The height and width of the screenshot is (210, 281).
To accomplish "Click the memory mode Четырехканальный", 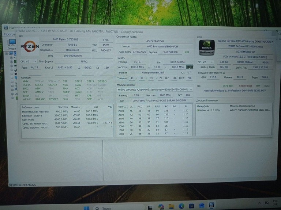I will (153, 73).
